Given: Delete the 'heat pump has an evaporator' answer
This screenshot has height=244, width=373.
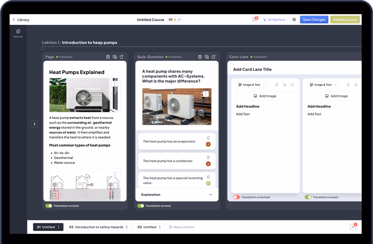Looking at the screenshot, I should 208,138.
